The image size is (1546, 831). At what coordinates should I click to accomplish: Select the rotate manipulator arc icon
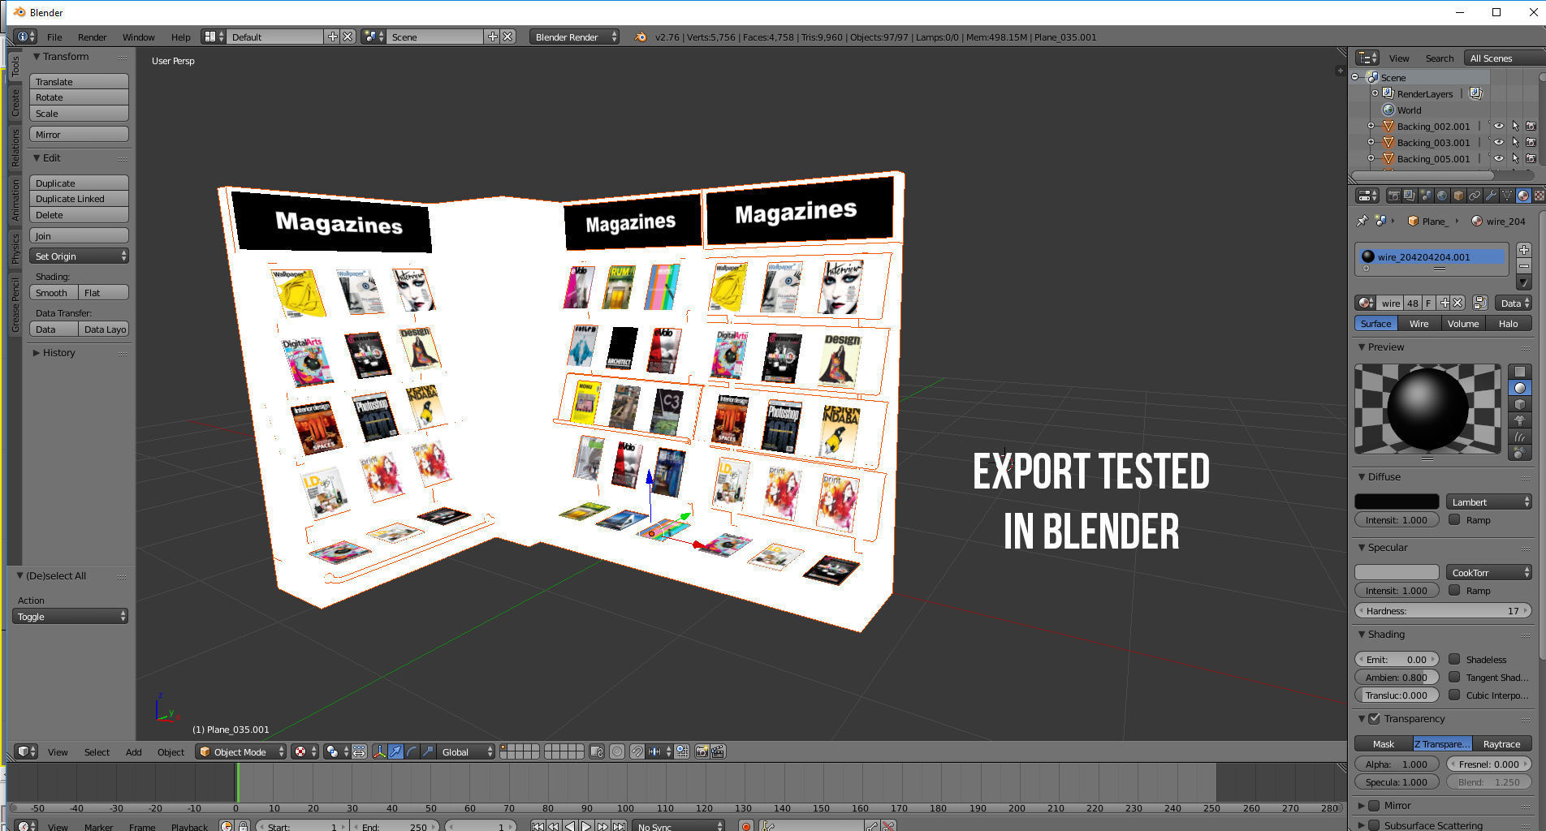(x=412, y=751)
